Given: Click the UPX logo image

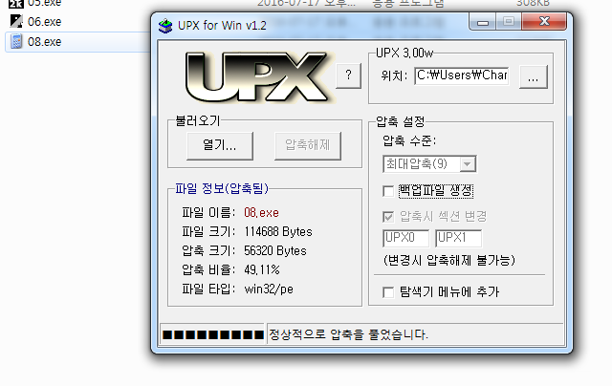Looking at the screenshot, I should tap(257, 77).
